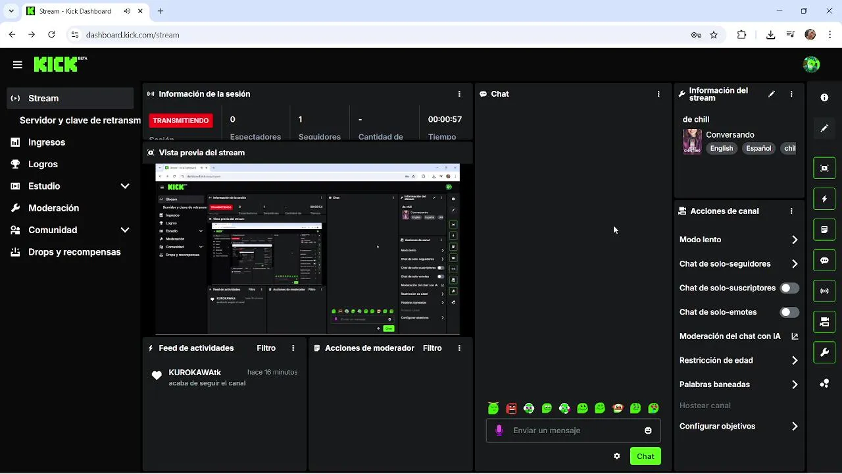Reload the page in Chrome
Image resolution: width=842 pixels, height=474 pixels.
click(x=51, y=35)
